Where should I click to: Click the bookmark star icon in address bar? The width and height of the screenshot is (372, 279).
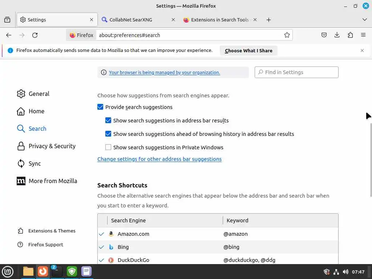tap(287, 35)
